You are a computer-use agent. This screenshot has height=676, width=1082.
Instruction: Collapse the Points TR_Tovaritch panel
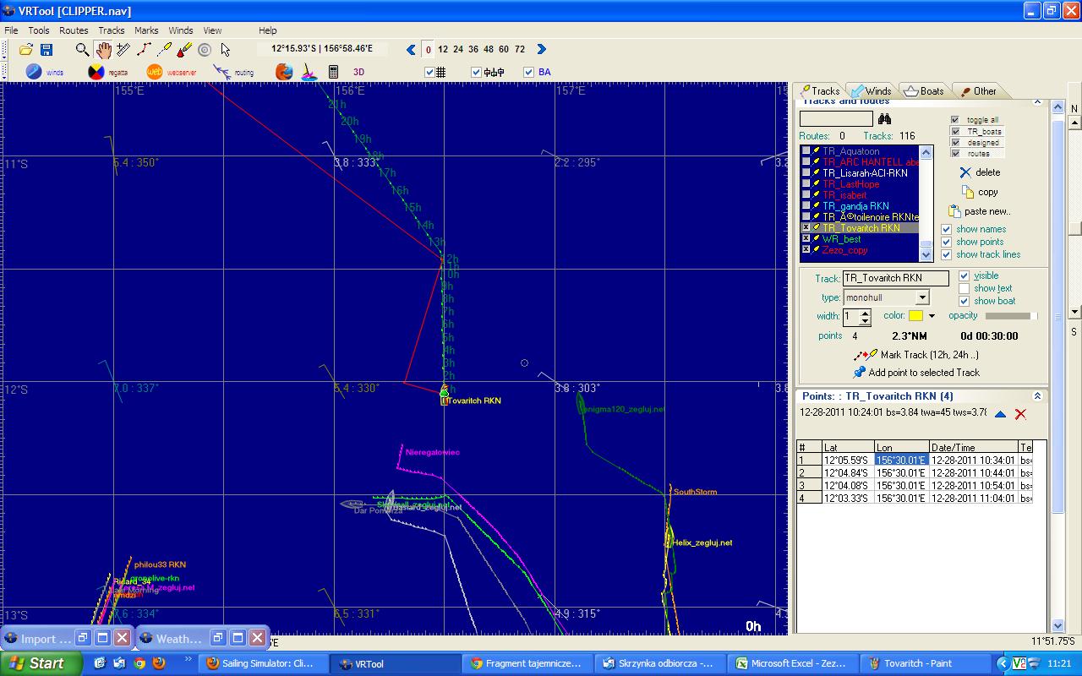point(1037,395)
